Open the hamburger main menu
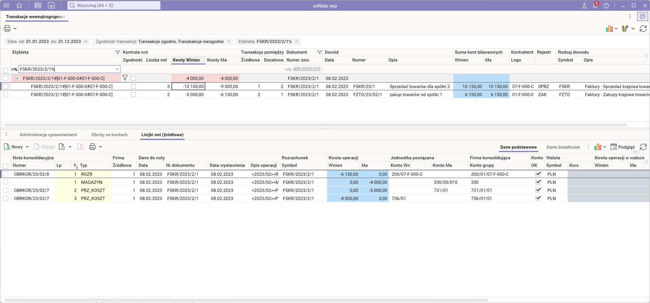Viewport: 650px width, 303px height. 6,5
